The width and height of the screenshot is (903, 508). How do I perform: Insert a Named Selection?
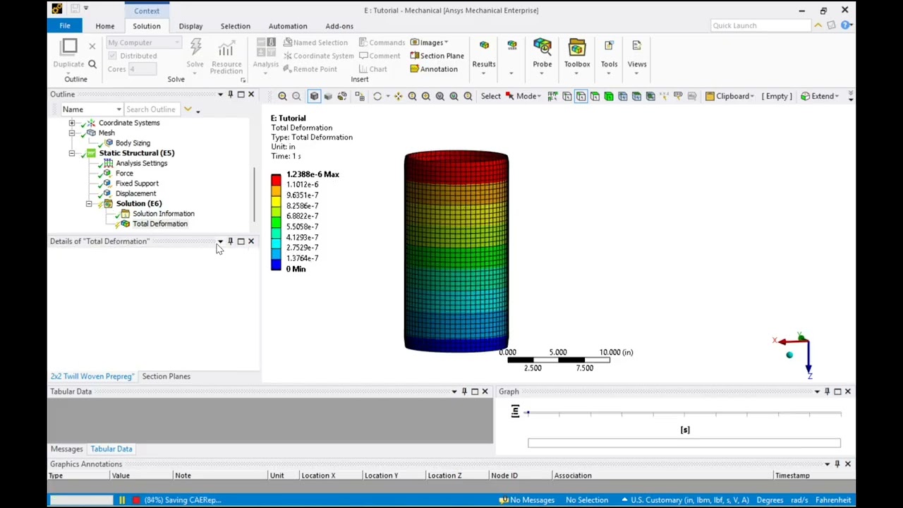coord(315,42)
